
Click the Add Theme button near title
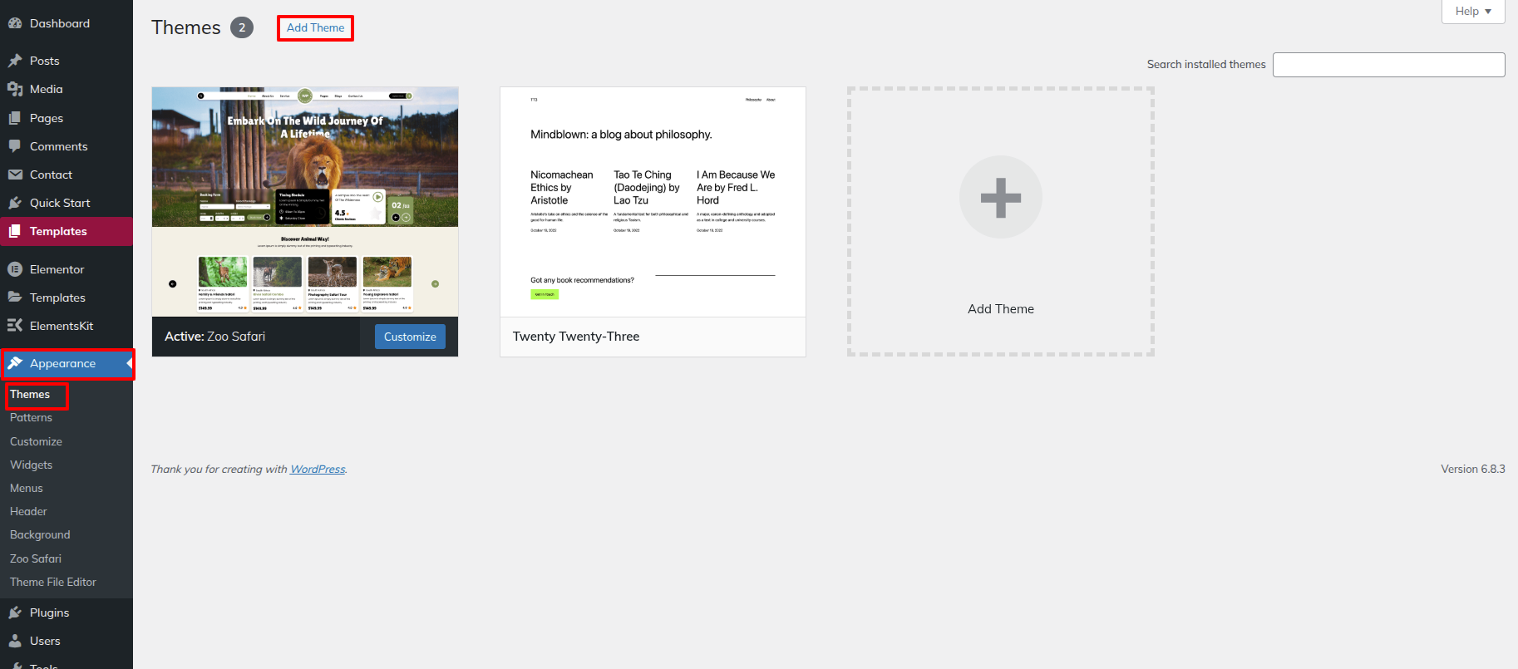click(315, 27)
